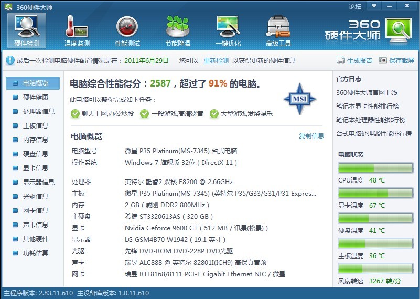
Task: Open the 节能降温 energy saving tool
Action: (x=177, y=30)
